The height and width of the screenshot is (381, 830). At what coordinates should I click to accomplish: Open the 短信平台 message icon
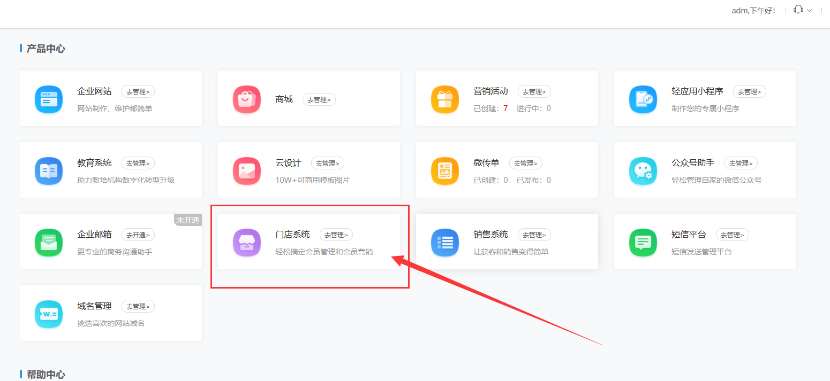point(643,242)
